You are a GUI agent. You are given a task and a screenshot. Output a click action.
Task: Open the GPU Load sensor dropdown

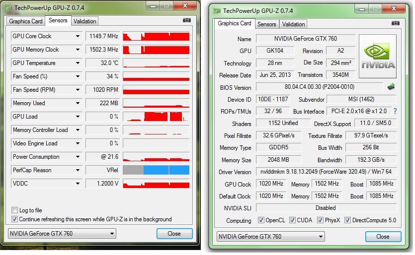(x=78, y=117)
